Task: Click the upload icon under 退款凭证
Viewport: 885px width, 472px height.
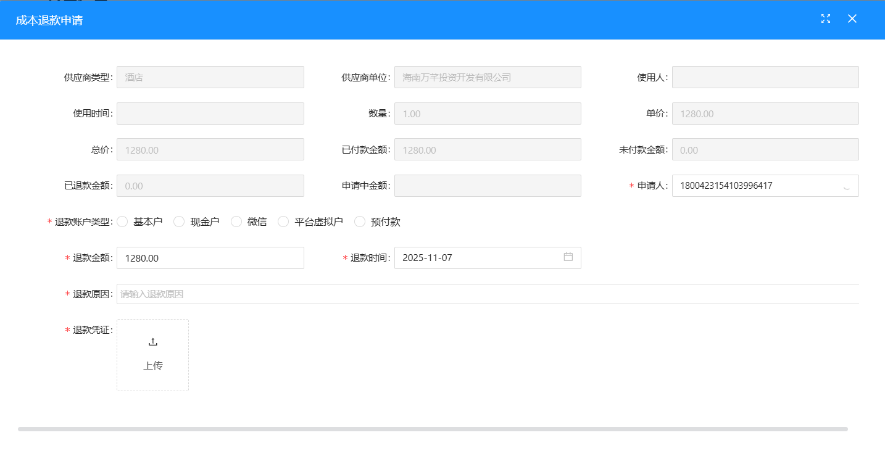Action: coord(152,341)
